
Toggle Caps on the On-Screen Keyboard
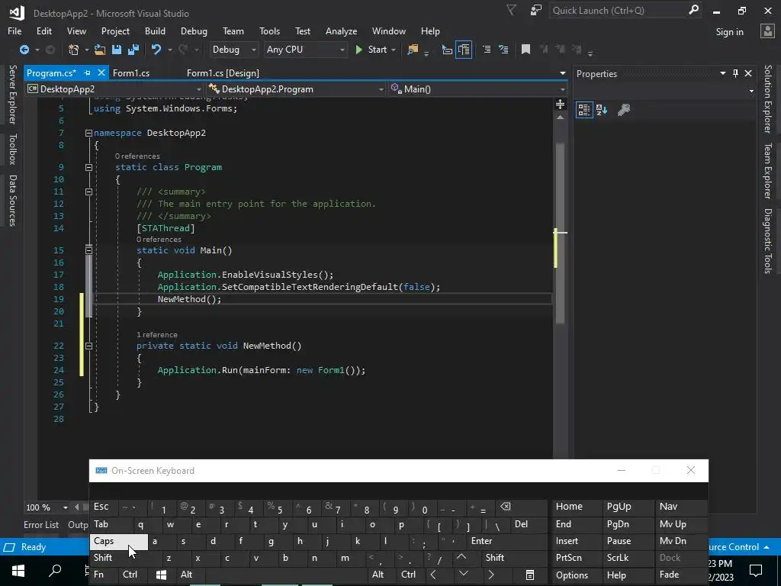118,541
